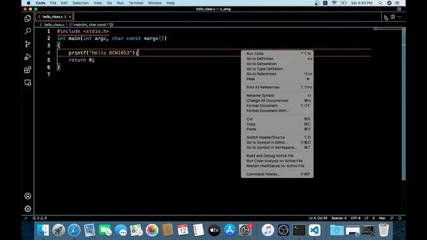Open the Manage gear in activity bar
The height and width of the screenshot is (240, 427).
27,209
